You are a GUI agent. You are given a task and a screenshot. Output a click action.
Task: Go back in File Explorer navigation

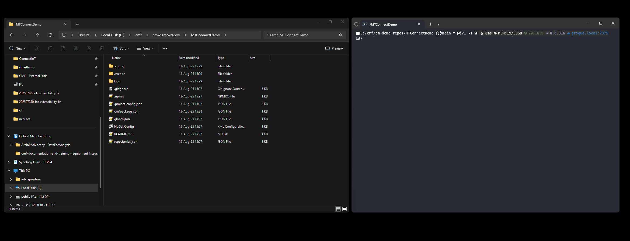pyautogui.click(x=11, y=35)
